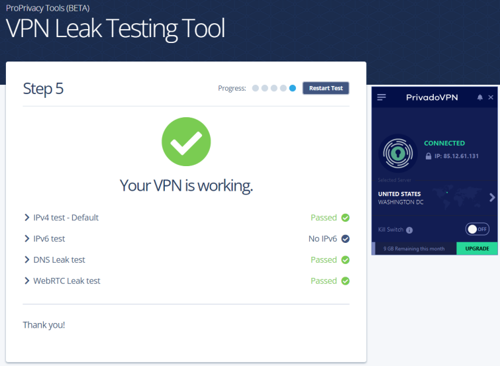Click the No IPv6 dark checkmark icon

[345, 238]
